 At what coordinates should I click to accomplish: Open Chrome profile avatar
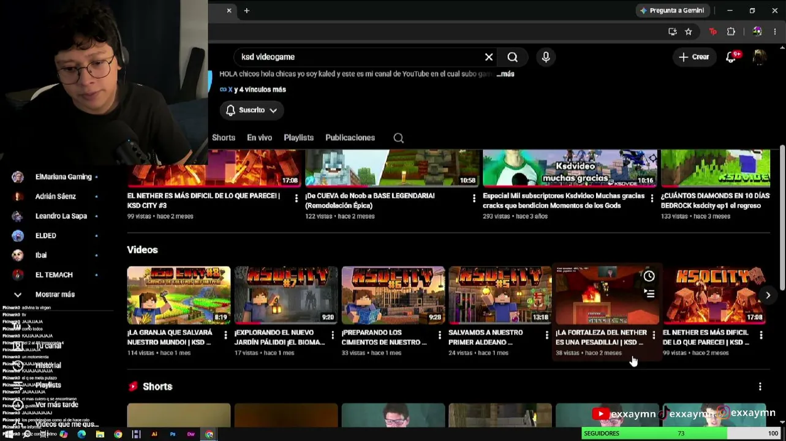(757, 32)
